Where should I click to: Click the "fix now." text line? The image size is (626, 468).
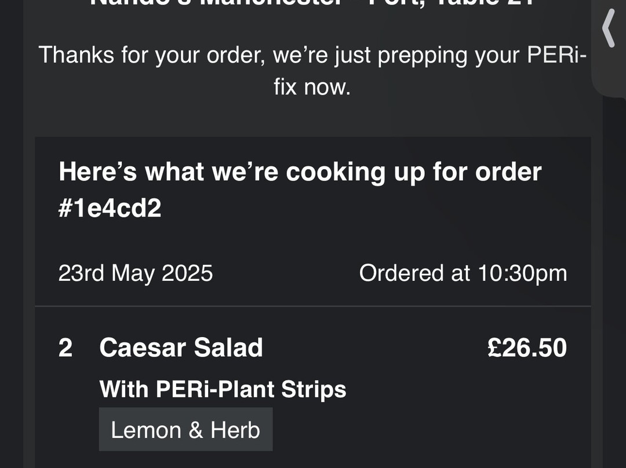[312, 87]
